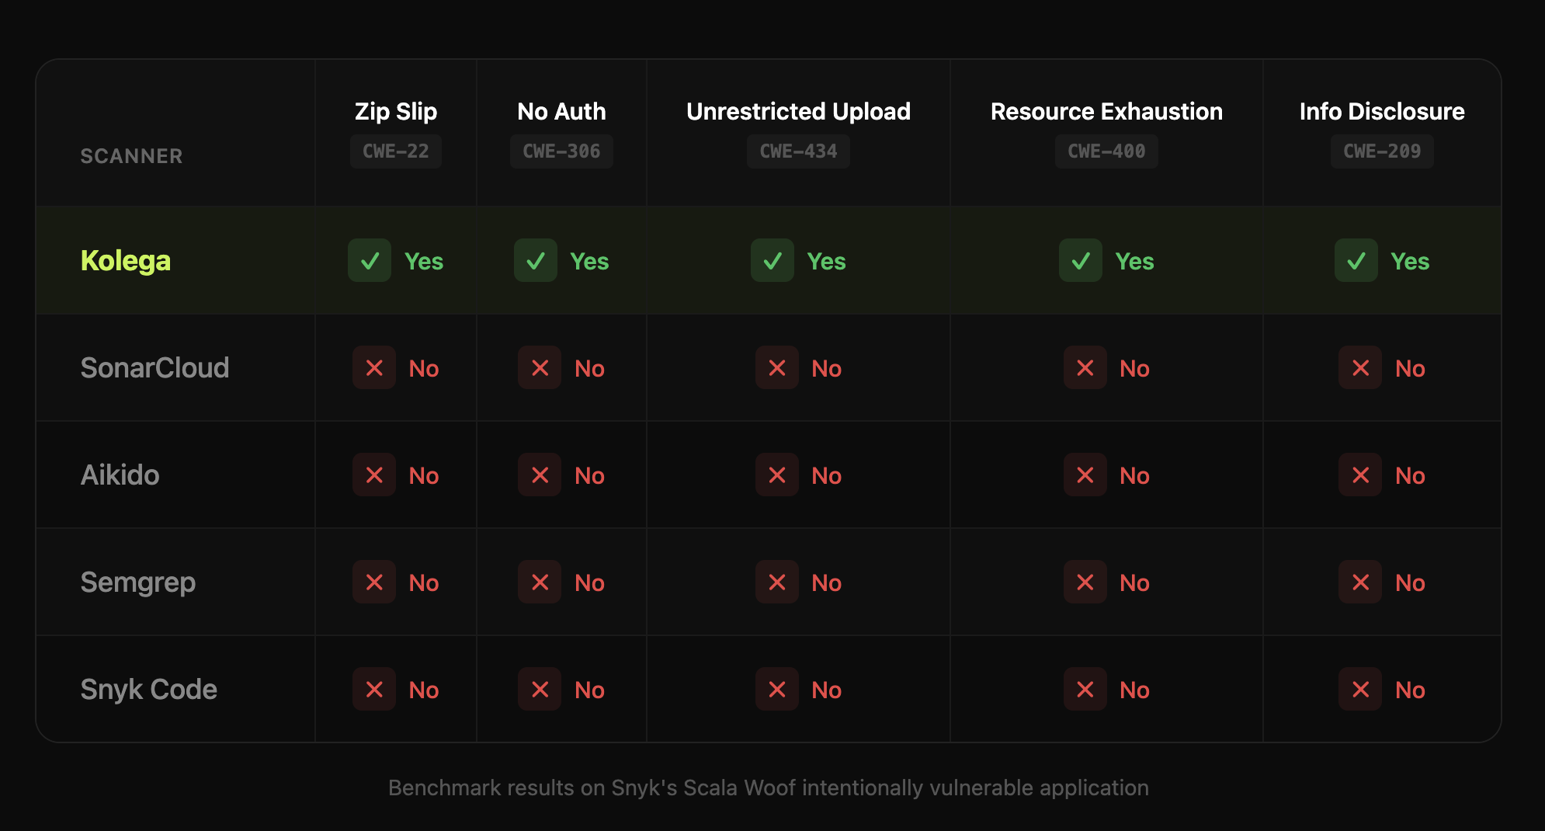Click 'No' text in SonarCloud's Info Disclosure cell

tap(1410, 369)
